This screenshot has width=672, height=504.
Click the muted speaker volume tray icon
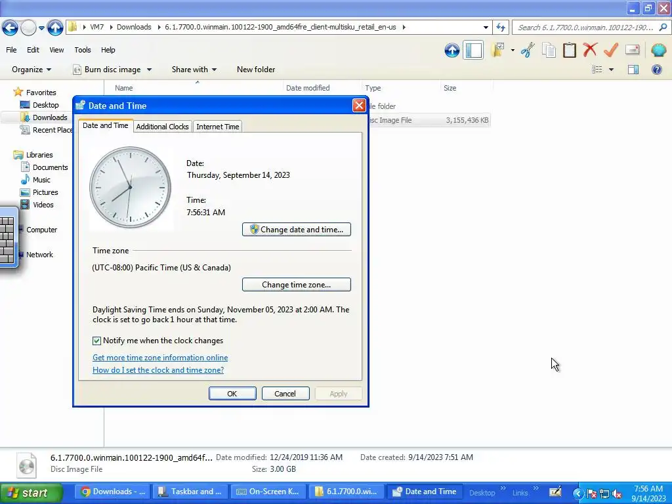tap(617, 493)
